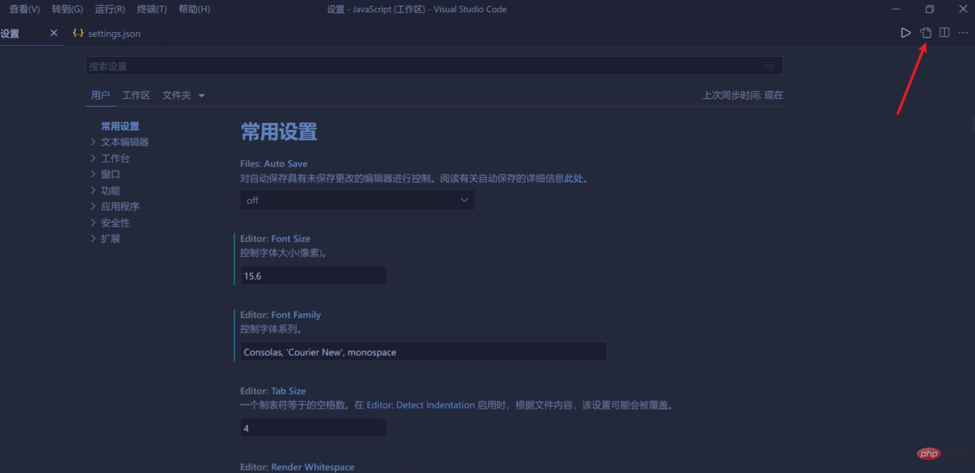Open the Editor: Detect Indentation link

pos(421,405)
